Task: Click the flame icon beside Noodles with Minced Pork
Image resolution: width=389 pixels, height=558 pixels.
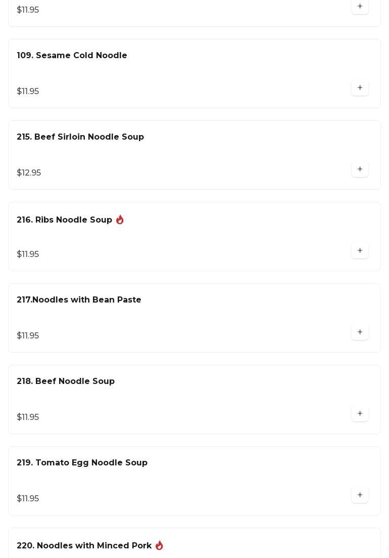Action: (x=159, y=545)
